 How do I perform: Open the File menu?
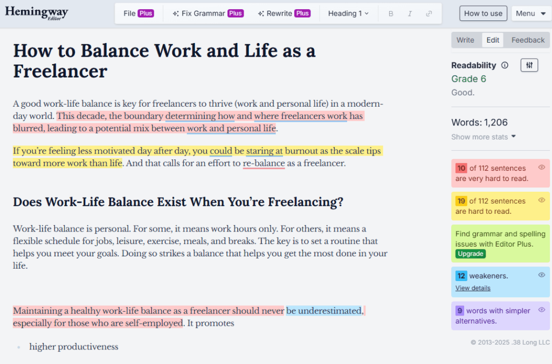[x=139, y=13]
